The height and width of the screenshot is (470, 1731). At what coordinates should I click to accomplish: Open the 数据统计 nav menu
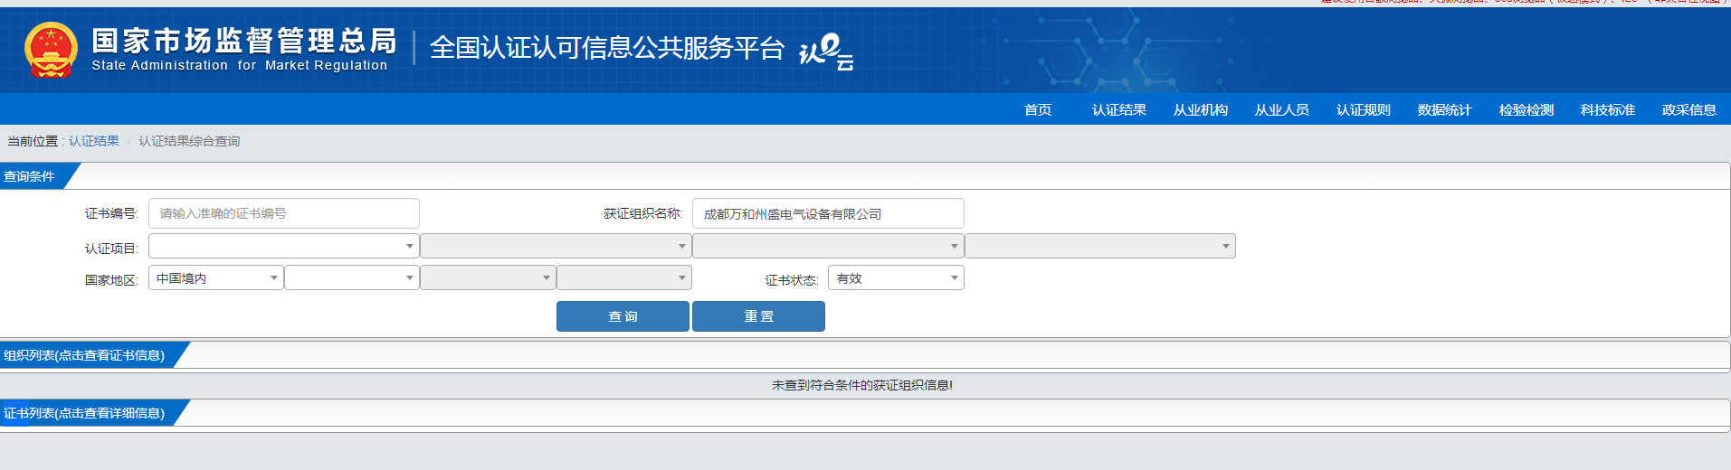[1445, 110]
